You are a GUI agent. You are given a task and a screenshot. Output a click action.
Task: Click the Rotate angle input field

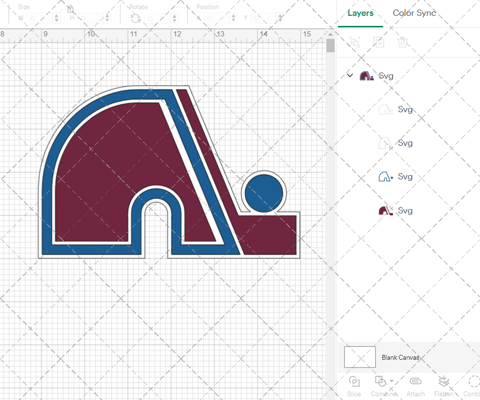click(157, 18)
